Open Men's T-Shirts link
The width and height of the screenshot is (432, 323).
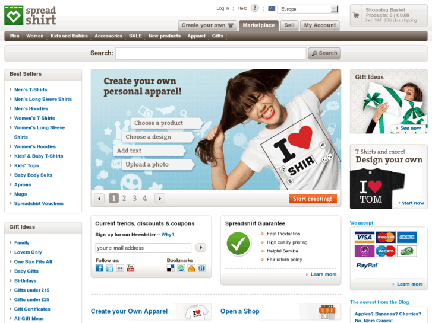[x=30, y=89]
